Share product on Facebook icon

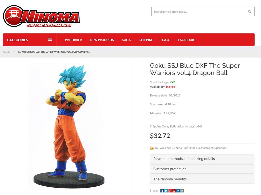click(x=162, y=191)
